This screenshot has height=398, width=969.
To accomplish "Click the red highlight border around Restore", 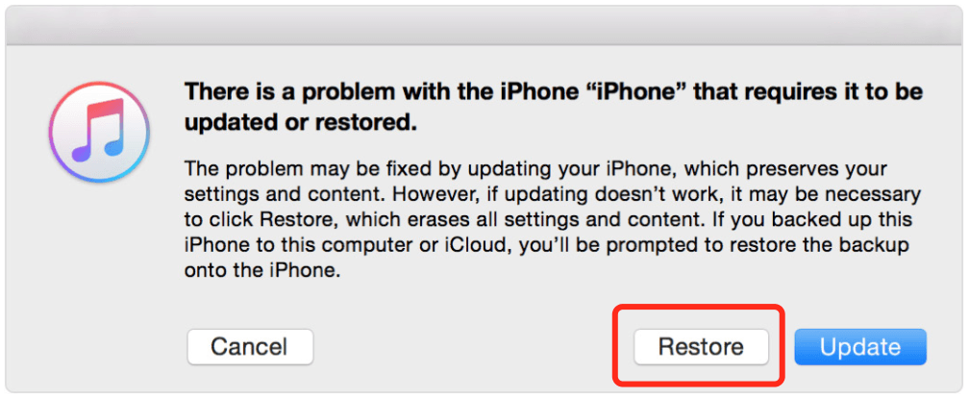I will coord(698,308).
